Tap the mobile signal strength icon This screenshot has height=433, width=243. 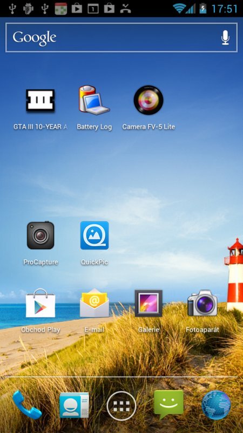tap(191, 8)
